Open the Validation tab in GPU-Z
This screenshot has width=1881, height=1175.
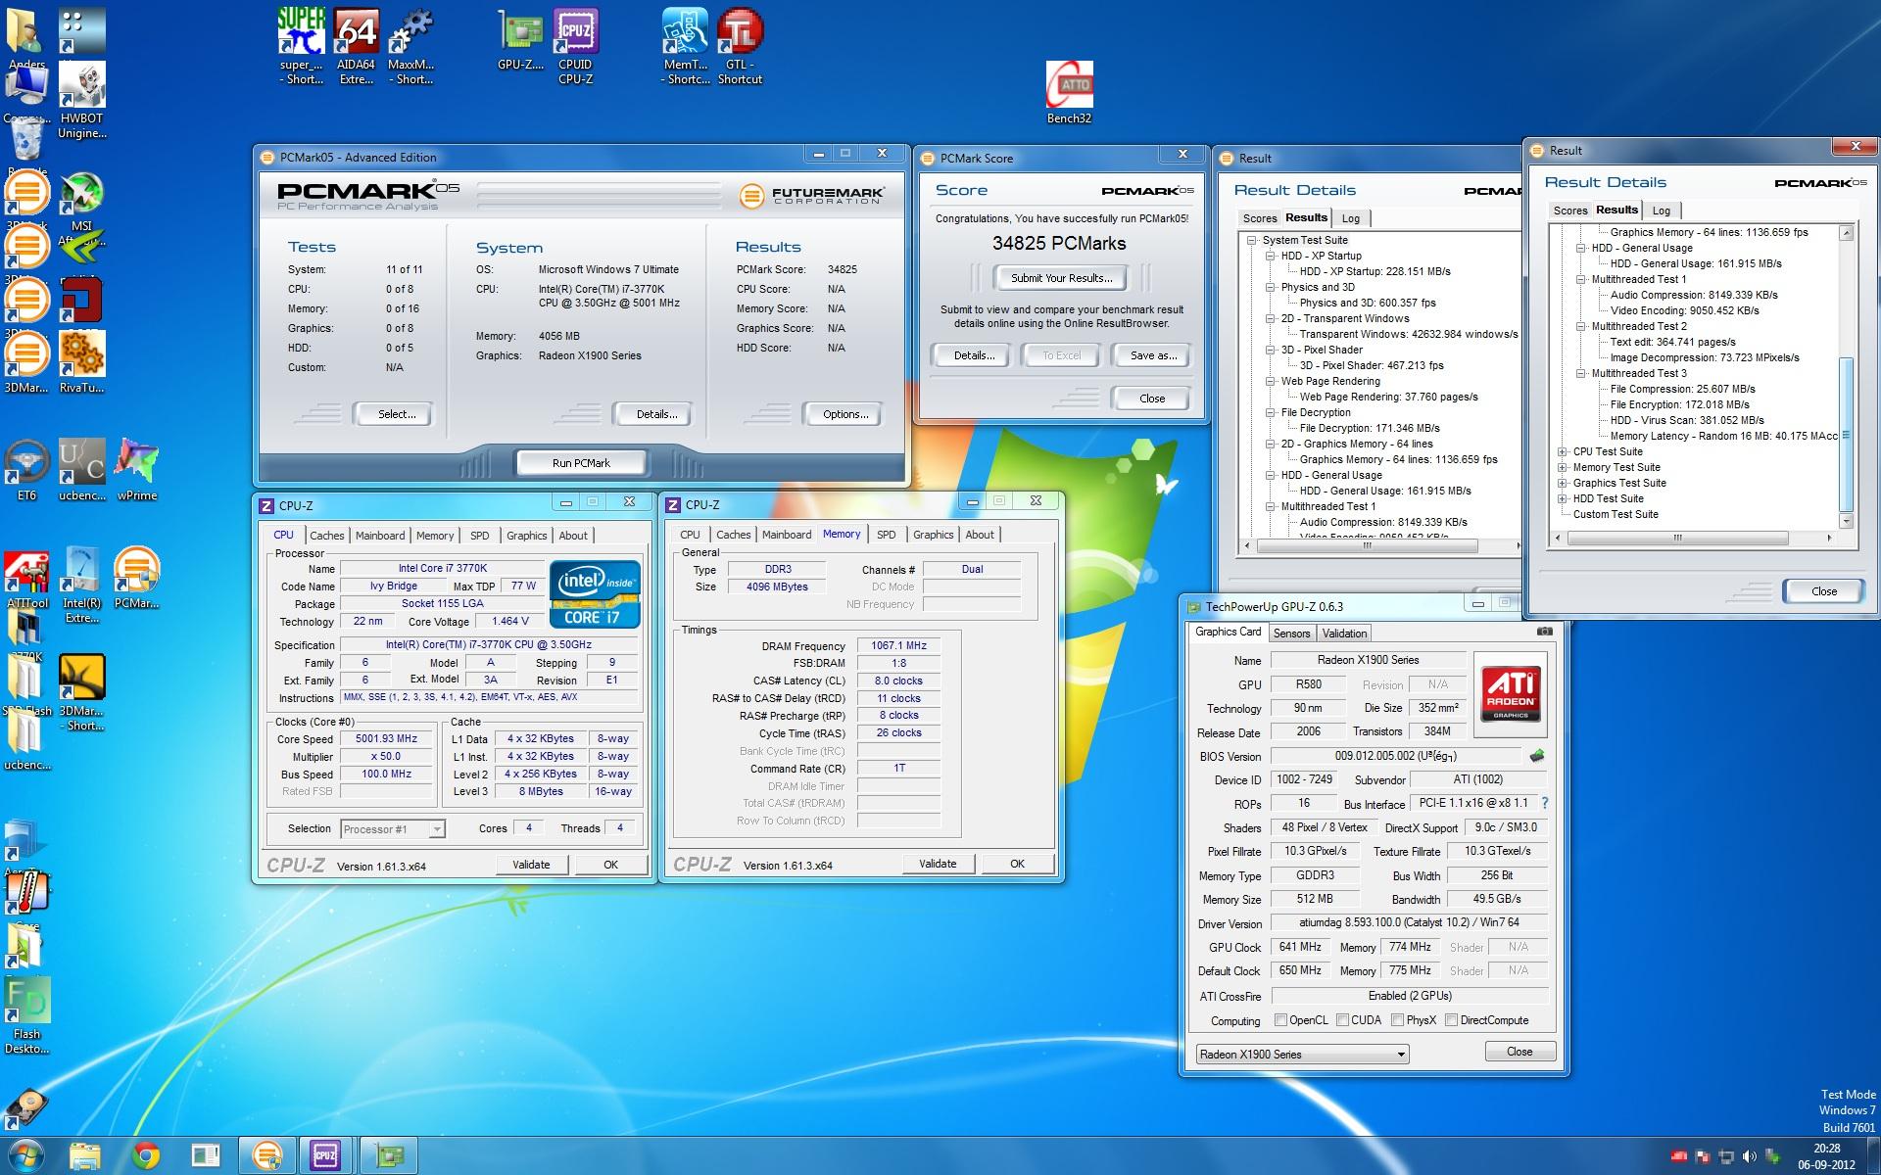1344,634
